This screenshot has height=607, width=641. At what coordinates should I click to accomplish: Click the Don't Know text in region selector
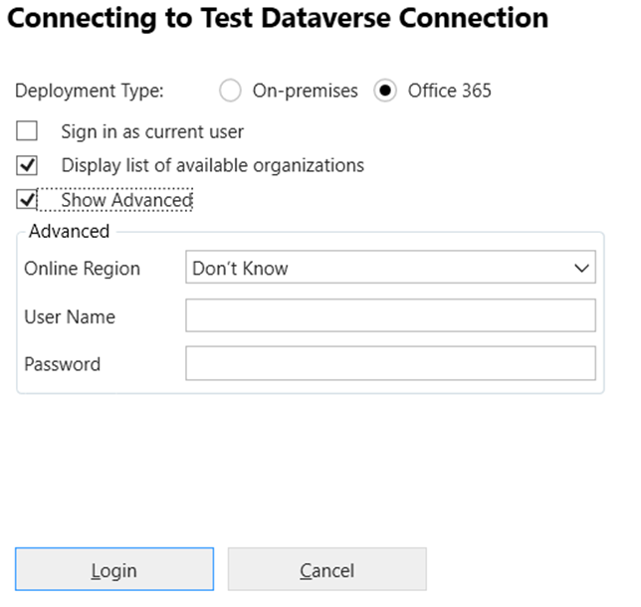pyautogui.click(x=240, y=269)
